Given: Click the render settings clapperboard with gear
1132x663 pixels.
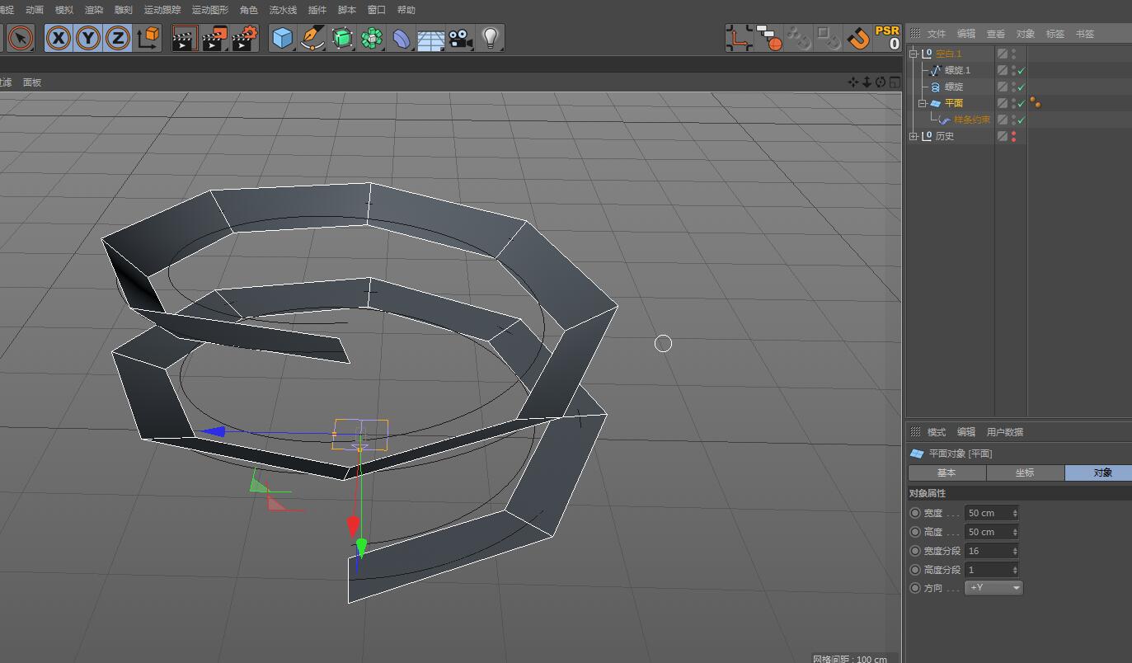Looking at the screenshot, I should (x=245, y=38).
